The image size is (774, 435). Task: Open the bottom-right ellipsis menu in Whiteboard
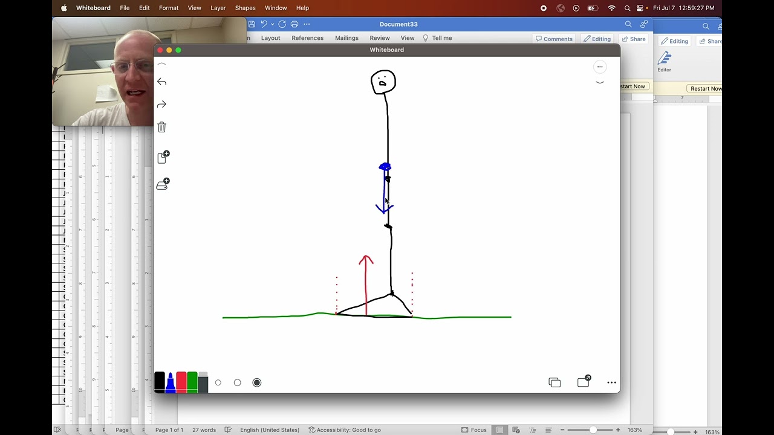tap(611, 382)
